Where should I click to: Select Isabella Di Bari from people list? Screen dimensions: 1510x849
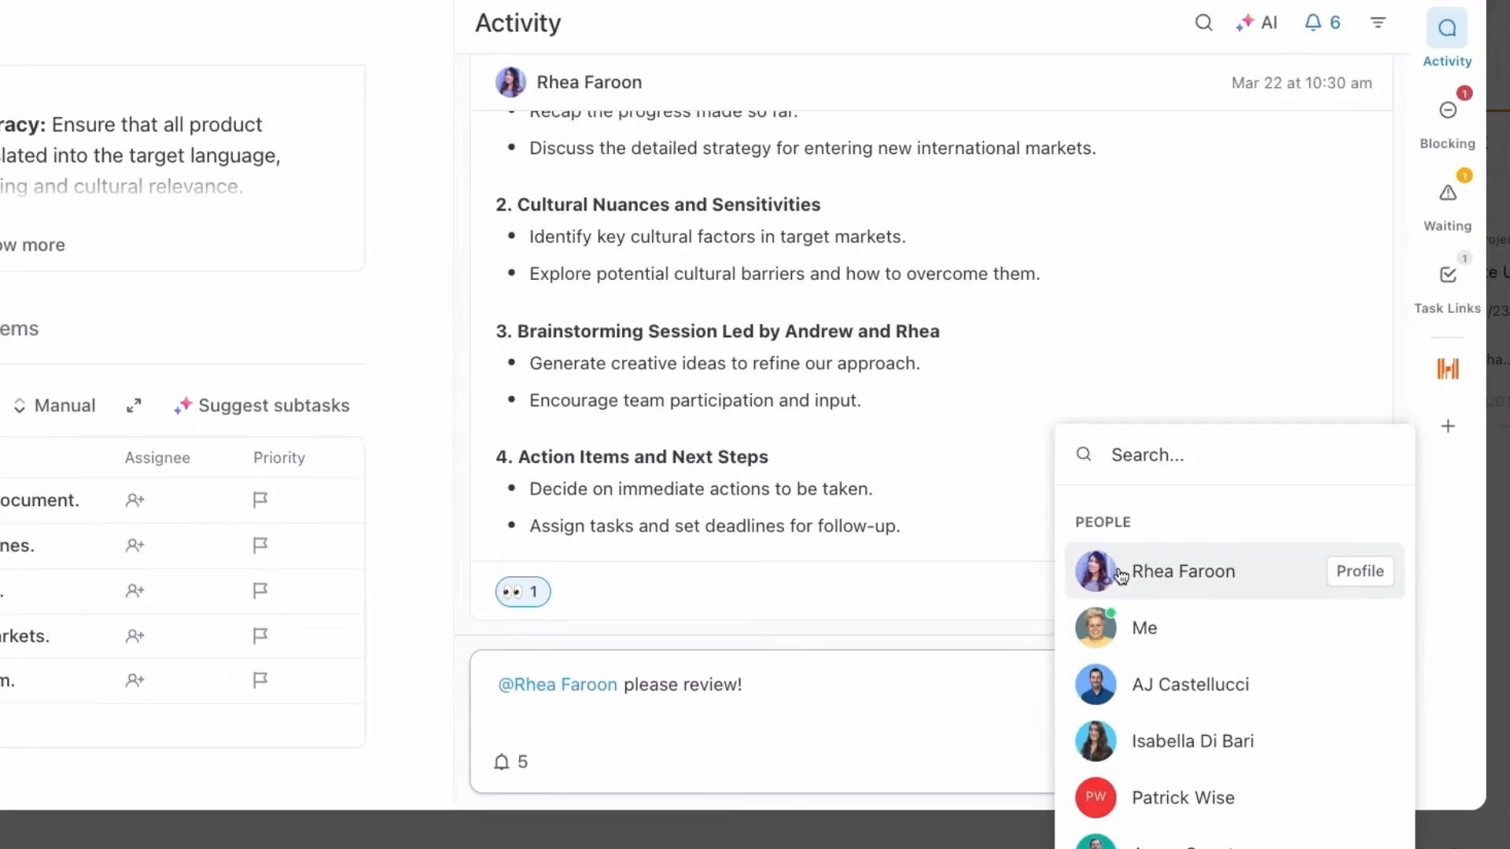pyautogui.click(x=1191, y=741)
